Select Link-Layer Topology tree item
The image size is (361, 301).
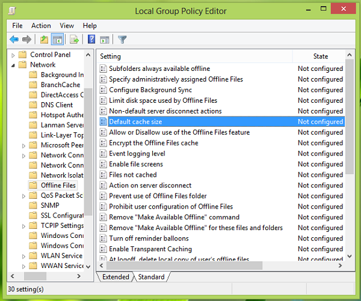tap(62, 135)
